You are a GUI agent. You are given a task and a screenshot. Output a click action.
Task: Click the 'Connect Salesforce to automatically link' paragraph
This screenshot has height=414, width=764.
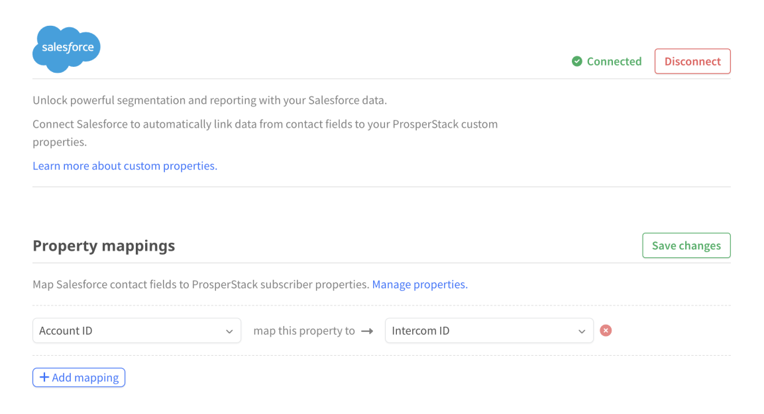pos(265,133)
